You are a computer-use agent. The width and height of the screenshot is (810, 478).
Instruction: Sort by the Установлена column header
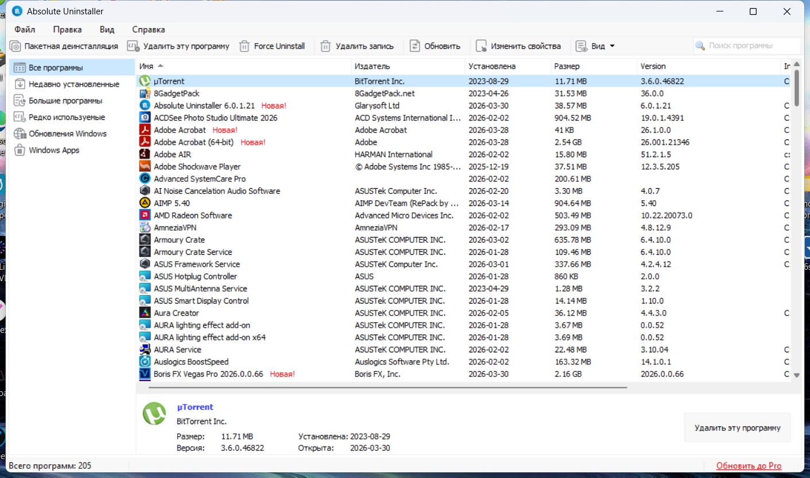pyautogui.click(x=508, y=67)
